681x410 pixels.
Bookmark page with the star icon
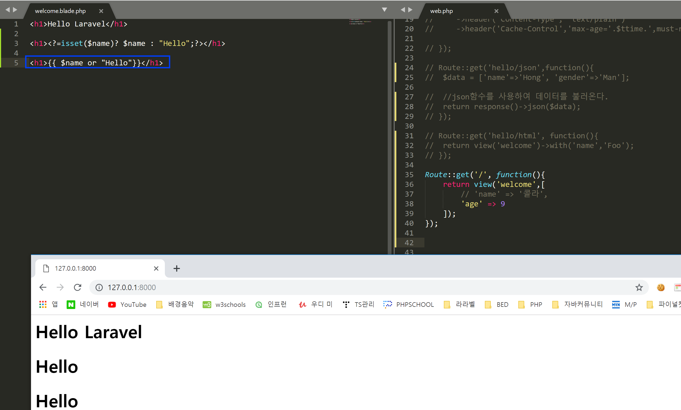[x=639, y=287]
